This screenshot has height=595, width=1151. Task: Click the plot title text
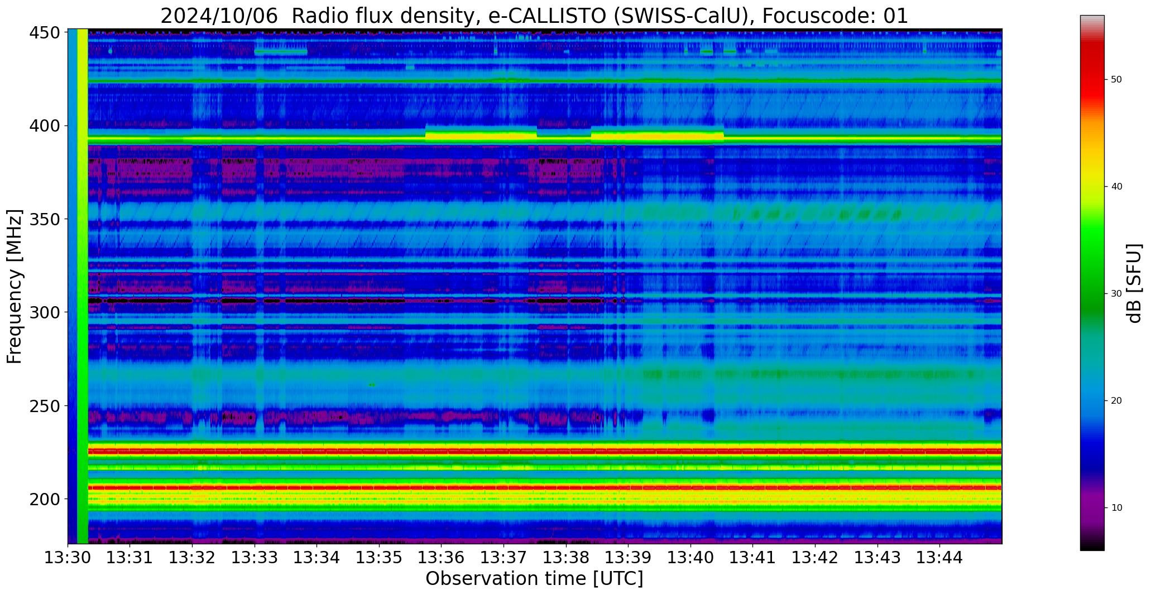point(534,16)
